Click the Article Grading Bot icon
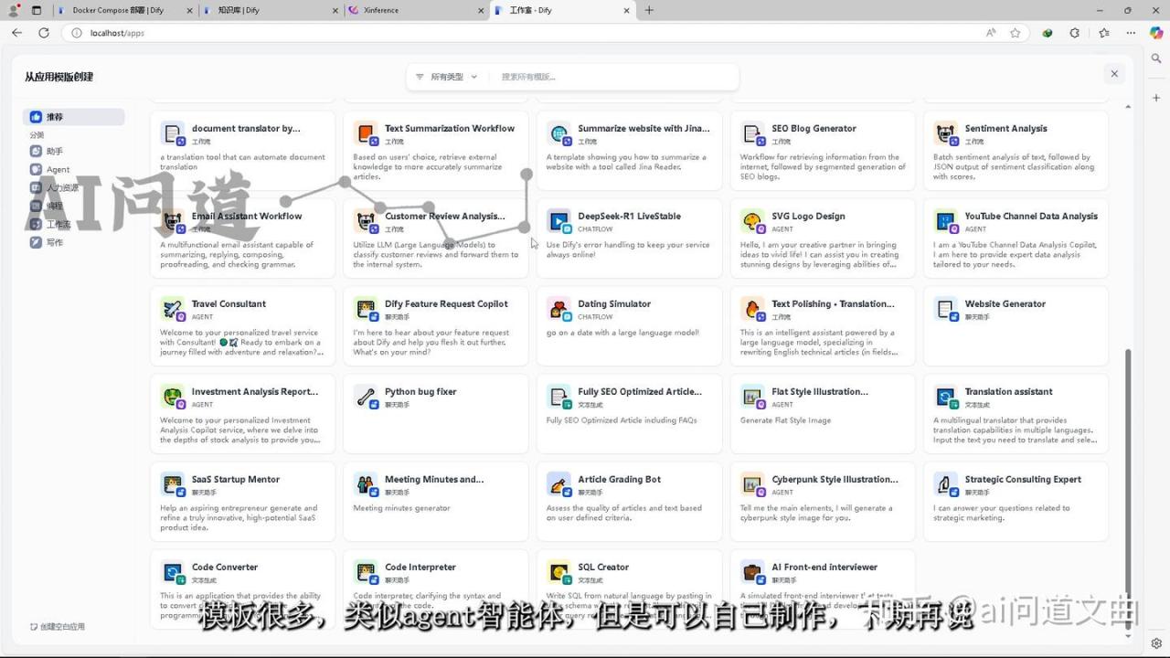 click(x=559, y=484)
